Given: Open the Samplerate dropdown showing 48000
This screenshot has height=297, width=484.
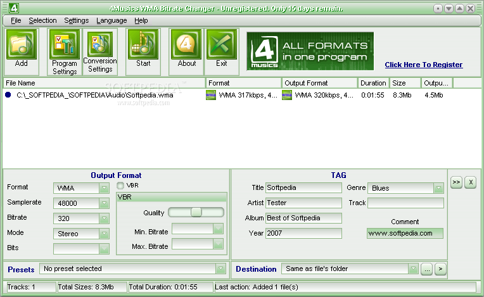Looking at the screenshot, I should coord(104,203).
